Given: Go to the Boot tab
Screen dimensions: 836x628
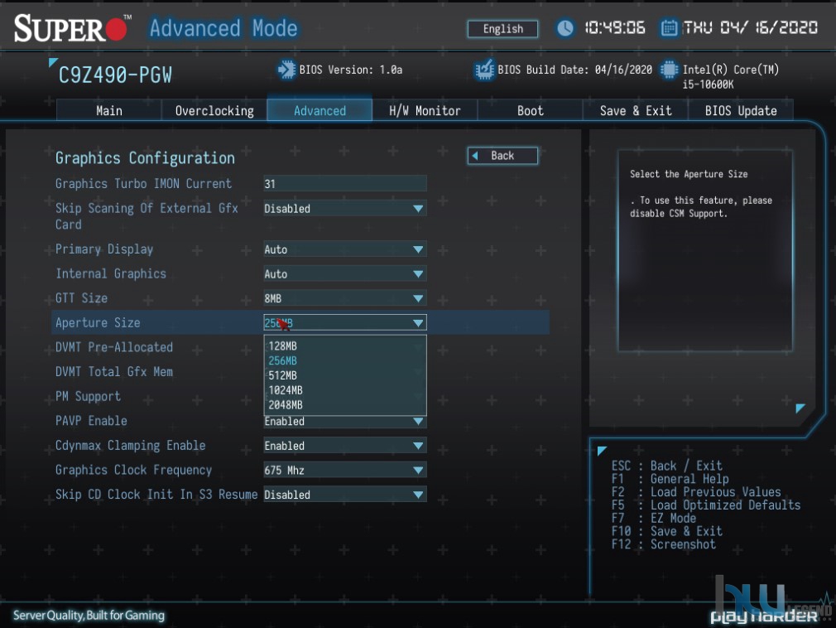Looking at the screenshot, I should tap(530, 110).
